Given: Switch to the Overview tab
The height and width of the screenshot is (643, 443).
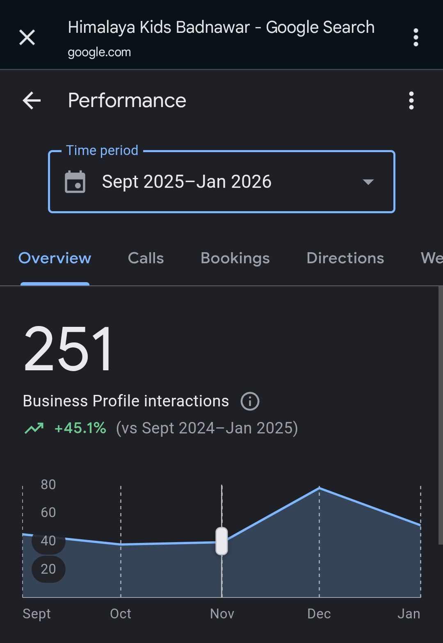Looking at the screenshot, I should (55, 258).
